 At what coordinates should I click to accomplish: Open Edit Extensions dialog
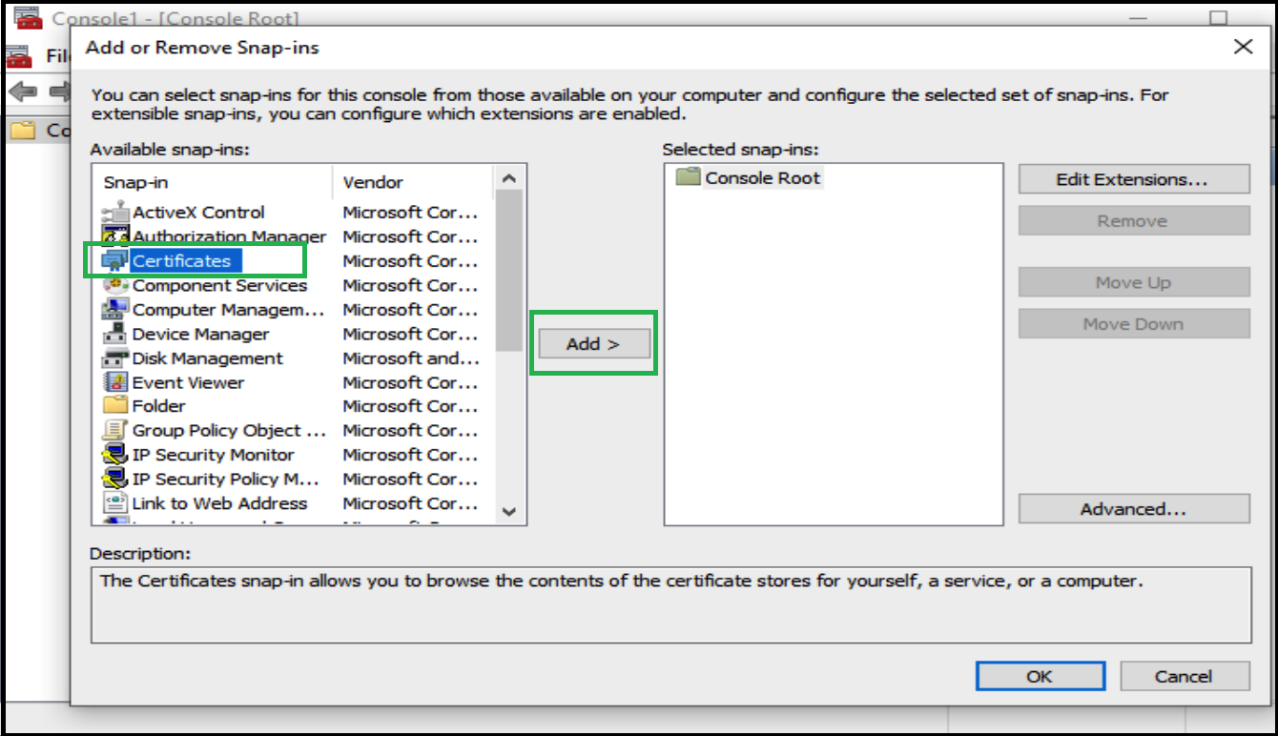[x=1133, y=179]
